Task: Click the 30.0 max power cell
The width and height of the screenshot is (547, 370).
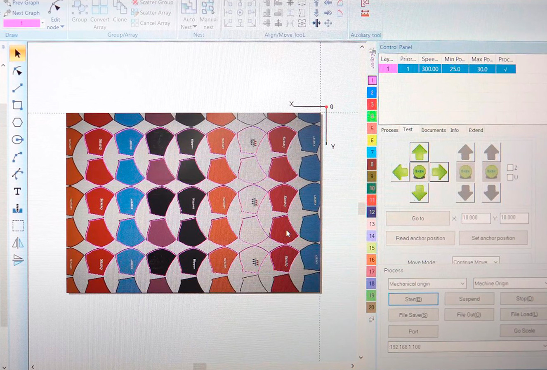Action: coord(482,69)
